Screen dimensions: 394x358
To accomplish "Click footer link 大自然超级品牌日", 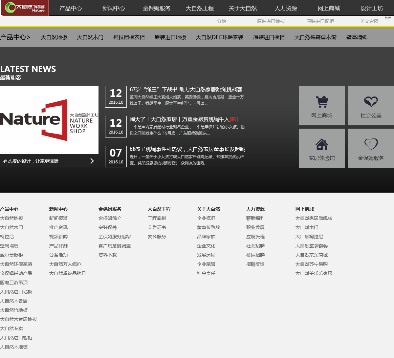I will (x=68, y=273).
